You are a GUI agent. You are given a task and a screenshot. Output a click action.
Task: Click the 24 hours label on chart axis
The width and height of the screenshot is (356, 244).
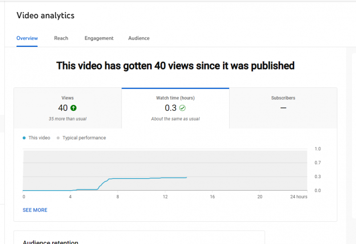tap(298, 197)
